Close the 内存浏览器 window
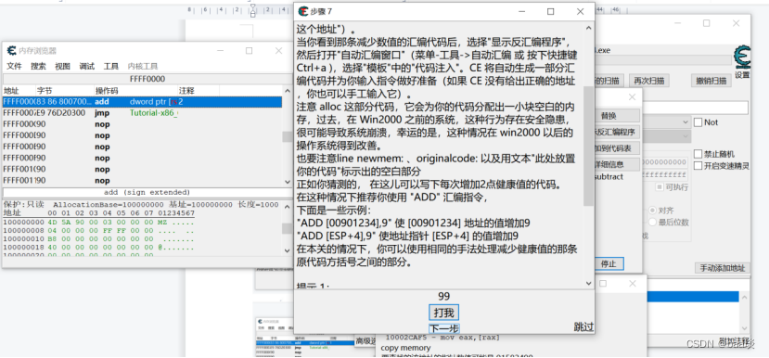Image resolution: width=769 pixels, height=358 pixels. click(x=278, y=50)
